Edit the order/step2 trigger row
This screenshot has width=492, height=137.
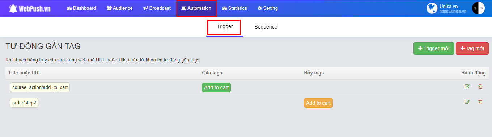467,102
